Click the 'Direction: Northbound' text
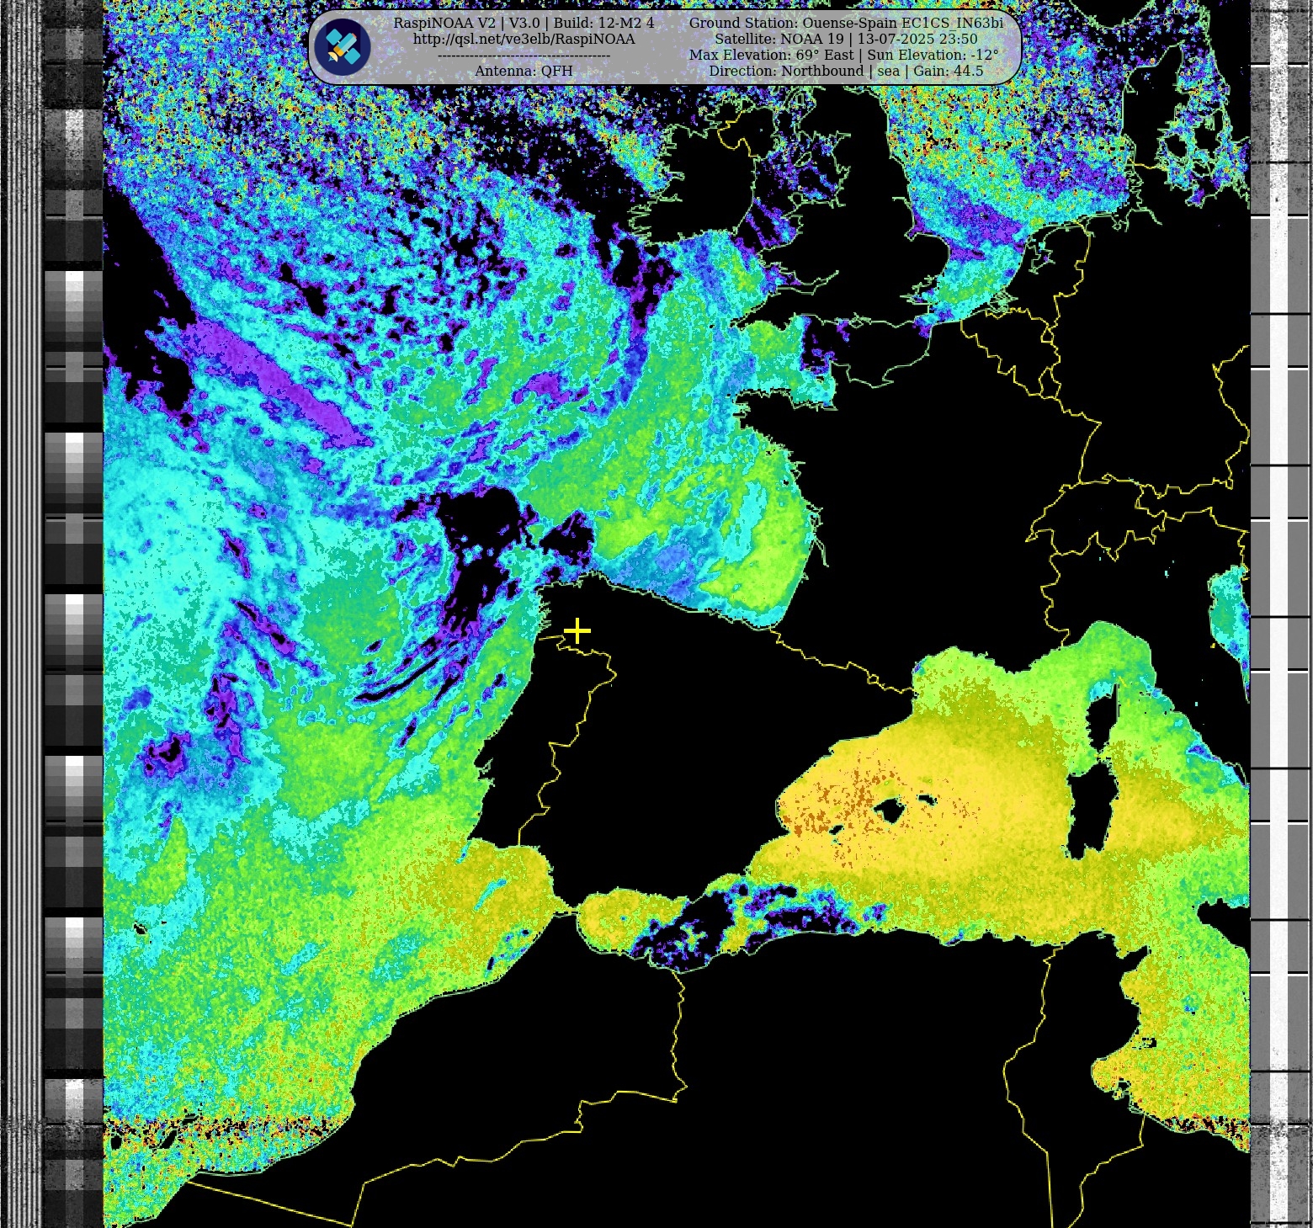The image size is (1313, 1228). [786, 71]
